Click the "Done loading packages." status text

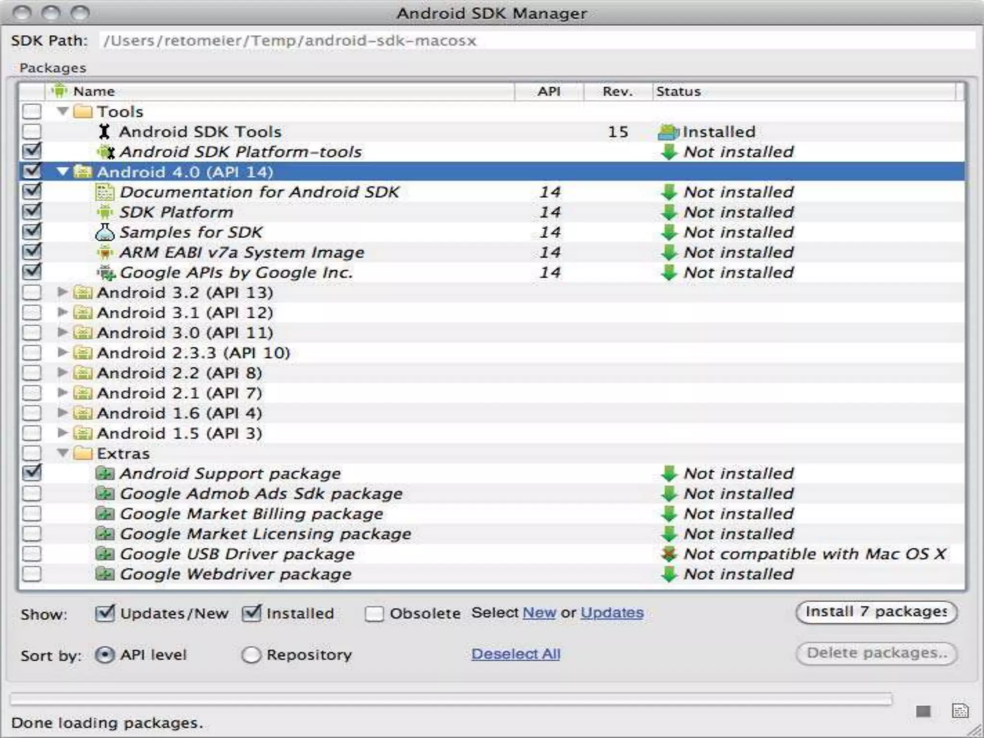[x=107, y=723]
